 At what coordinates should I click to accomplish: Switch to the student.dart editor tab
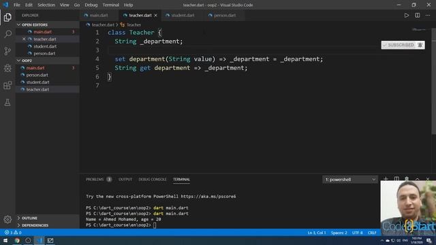point(183,15)
